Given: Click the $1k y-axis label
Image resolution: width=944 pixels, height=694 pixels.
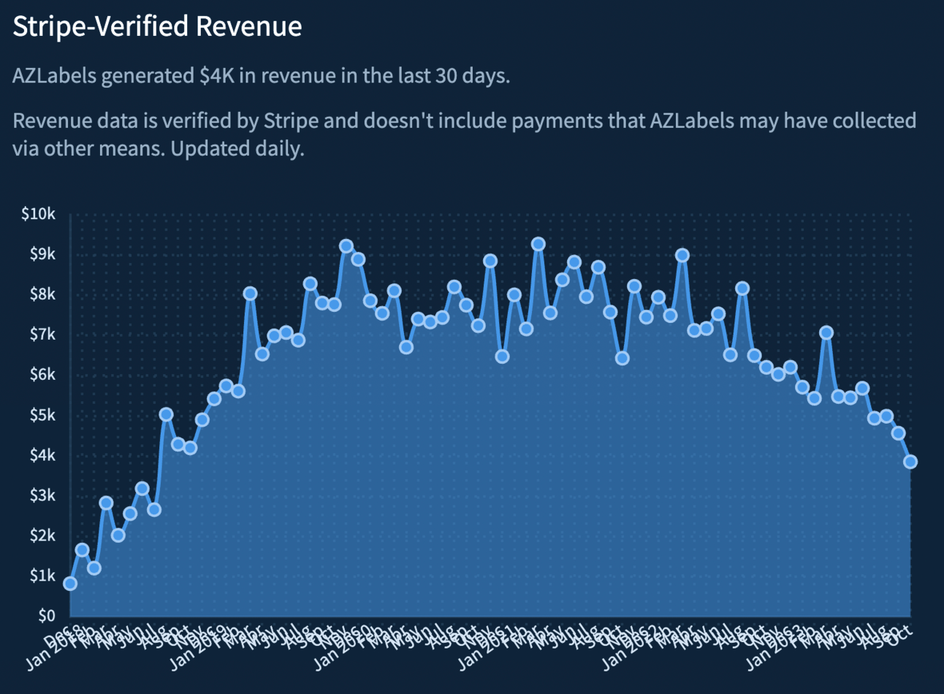Looking at the screenshot, I should coord(42,576).
